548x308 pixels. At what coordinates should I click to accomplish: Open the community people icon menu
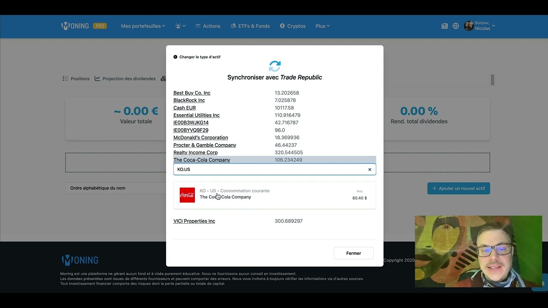pyautogui.click(x=180, y=26)
